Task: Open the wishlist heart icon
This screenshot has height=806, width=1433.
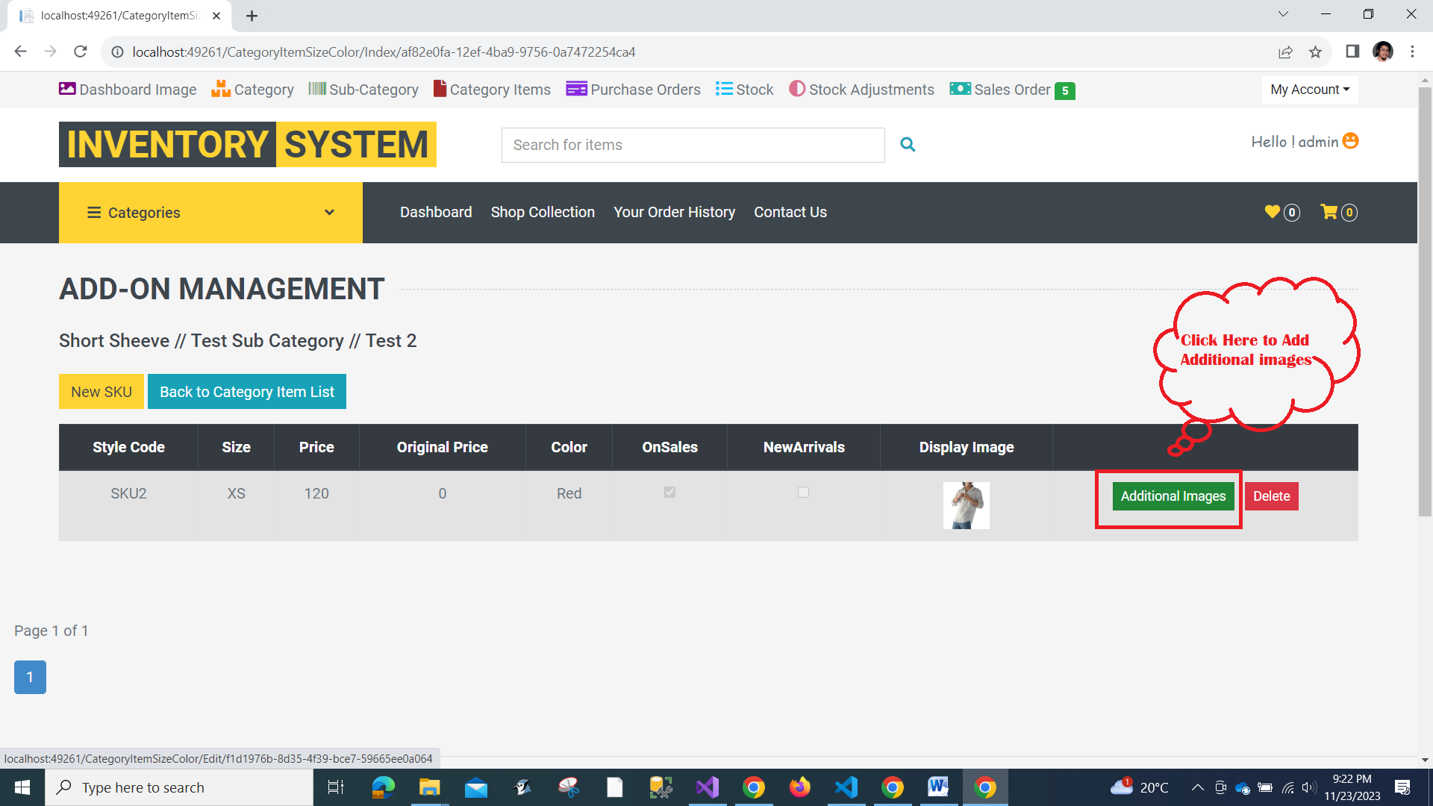Action: (x=1273, y=212)
